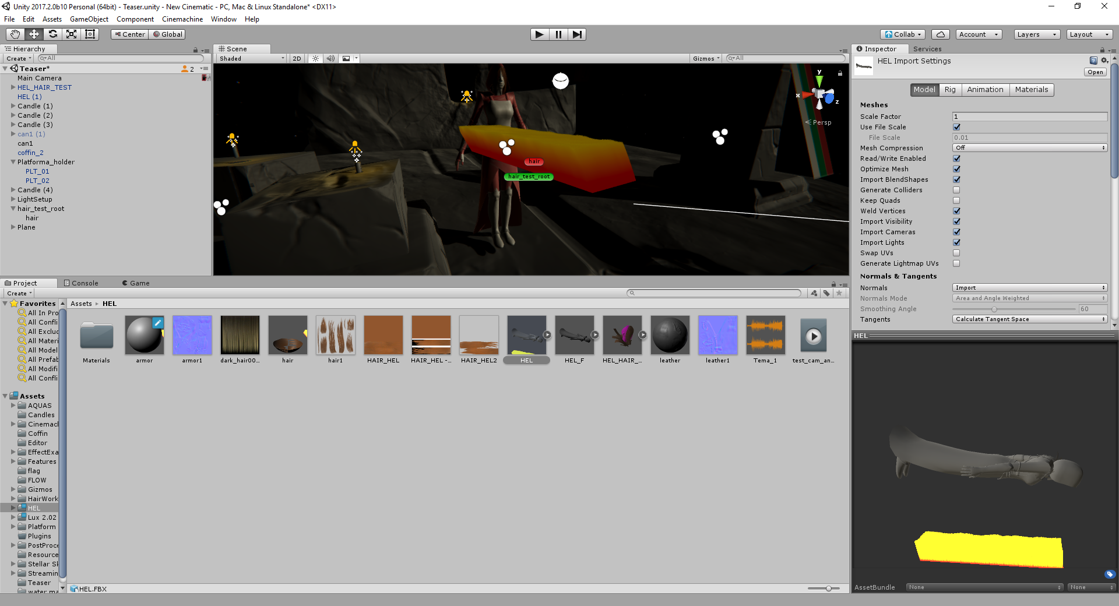Select test_cam_an asset icon

tap(814, 335)
